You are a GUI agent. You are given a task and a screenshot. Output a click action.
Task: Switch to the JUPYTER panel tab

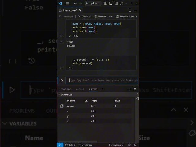coord(93,89)
